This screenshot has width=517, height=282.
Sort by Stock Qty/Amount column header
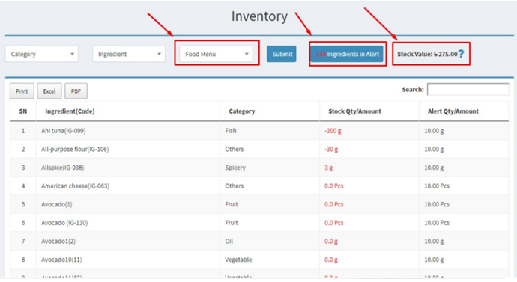[x=369, y=111]
